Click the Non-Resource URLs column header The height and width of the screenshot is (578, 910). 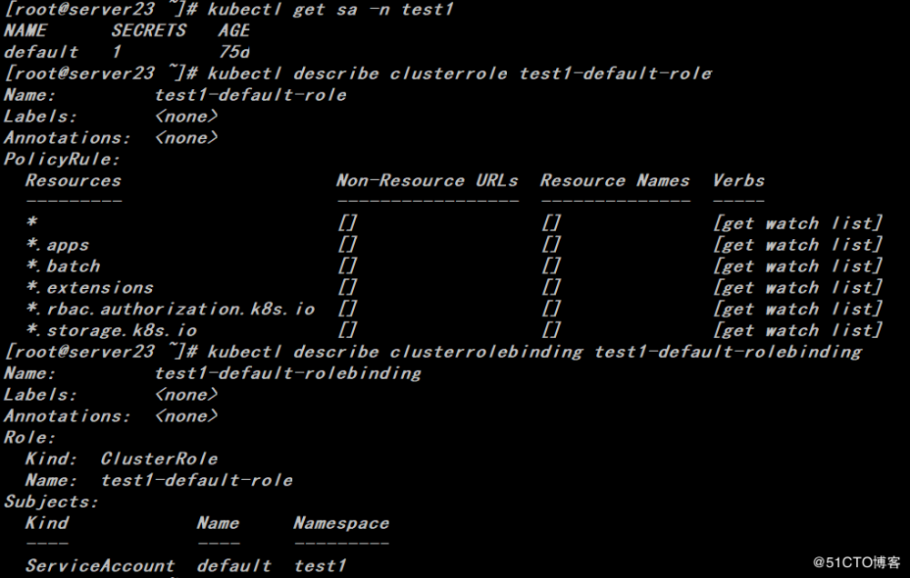click(427, 180)
